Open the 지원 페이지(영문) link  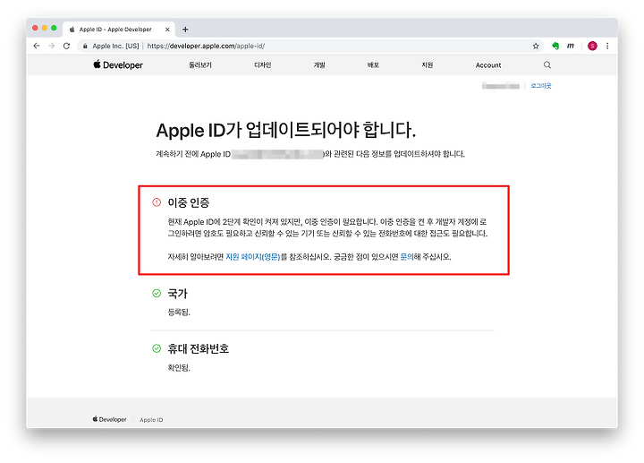(252, 257)
